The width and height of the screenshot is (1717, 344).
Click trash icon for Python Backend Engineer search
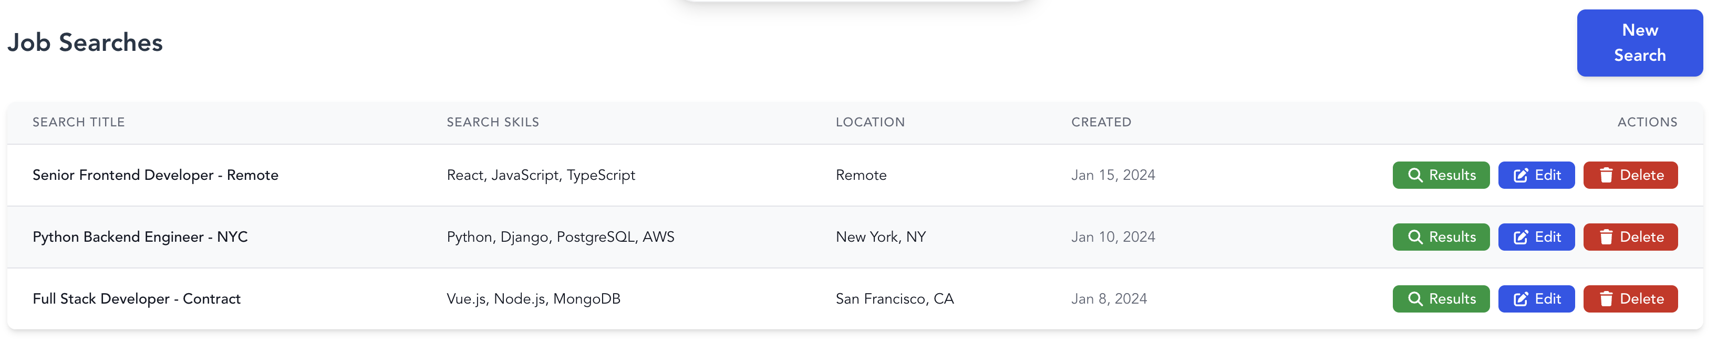tap(1606, 237)
